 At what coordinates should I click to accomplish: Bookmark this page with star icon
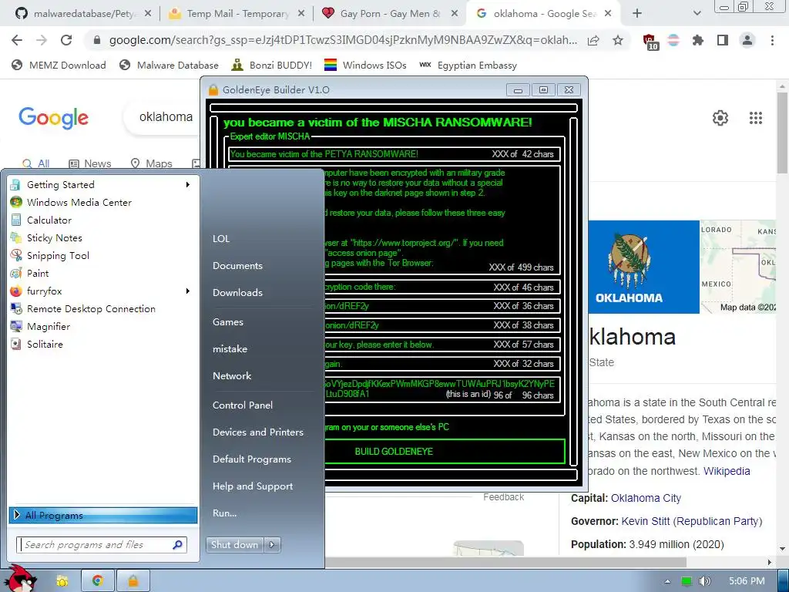(x=618, y=40)
